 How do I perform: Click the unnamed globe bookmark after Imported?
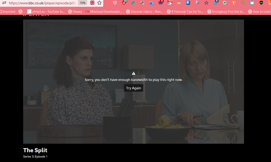pyautogui.click(x=20, y=12)
